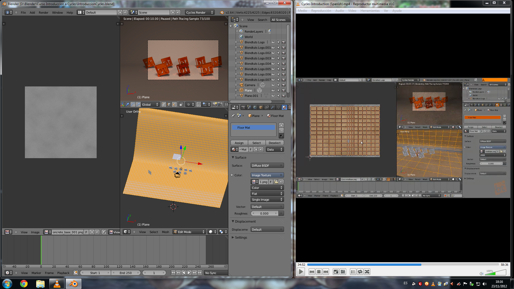The image size is (514, 289).
Task: Toggle render camera icon for Plane.001
Action: (x=284, y=96)
